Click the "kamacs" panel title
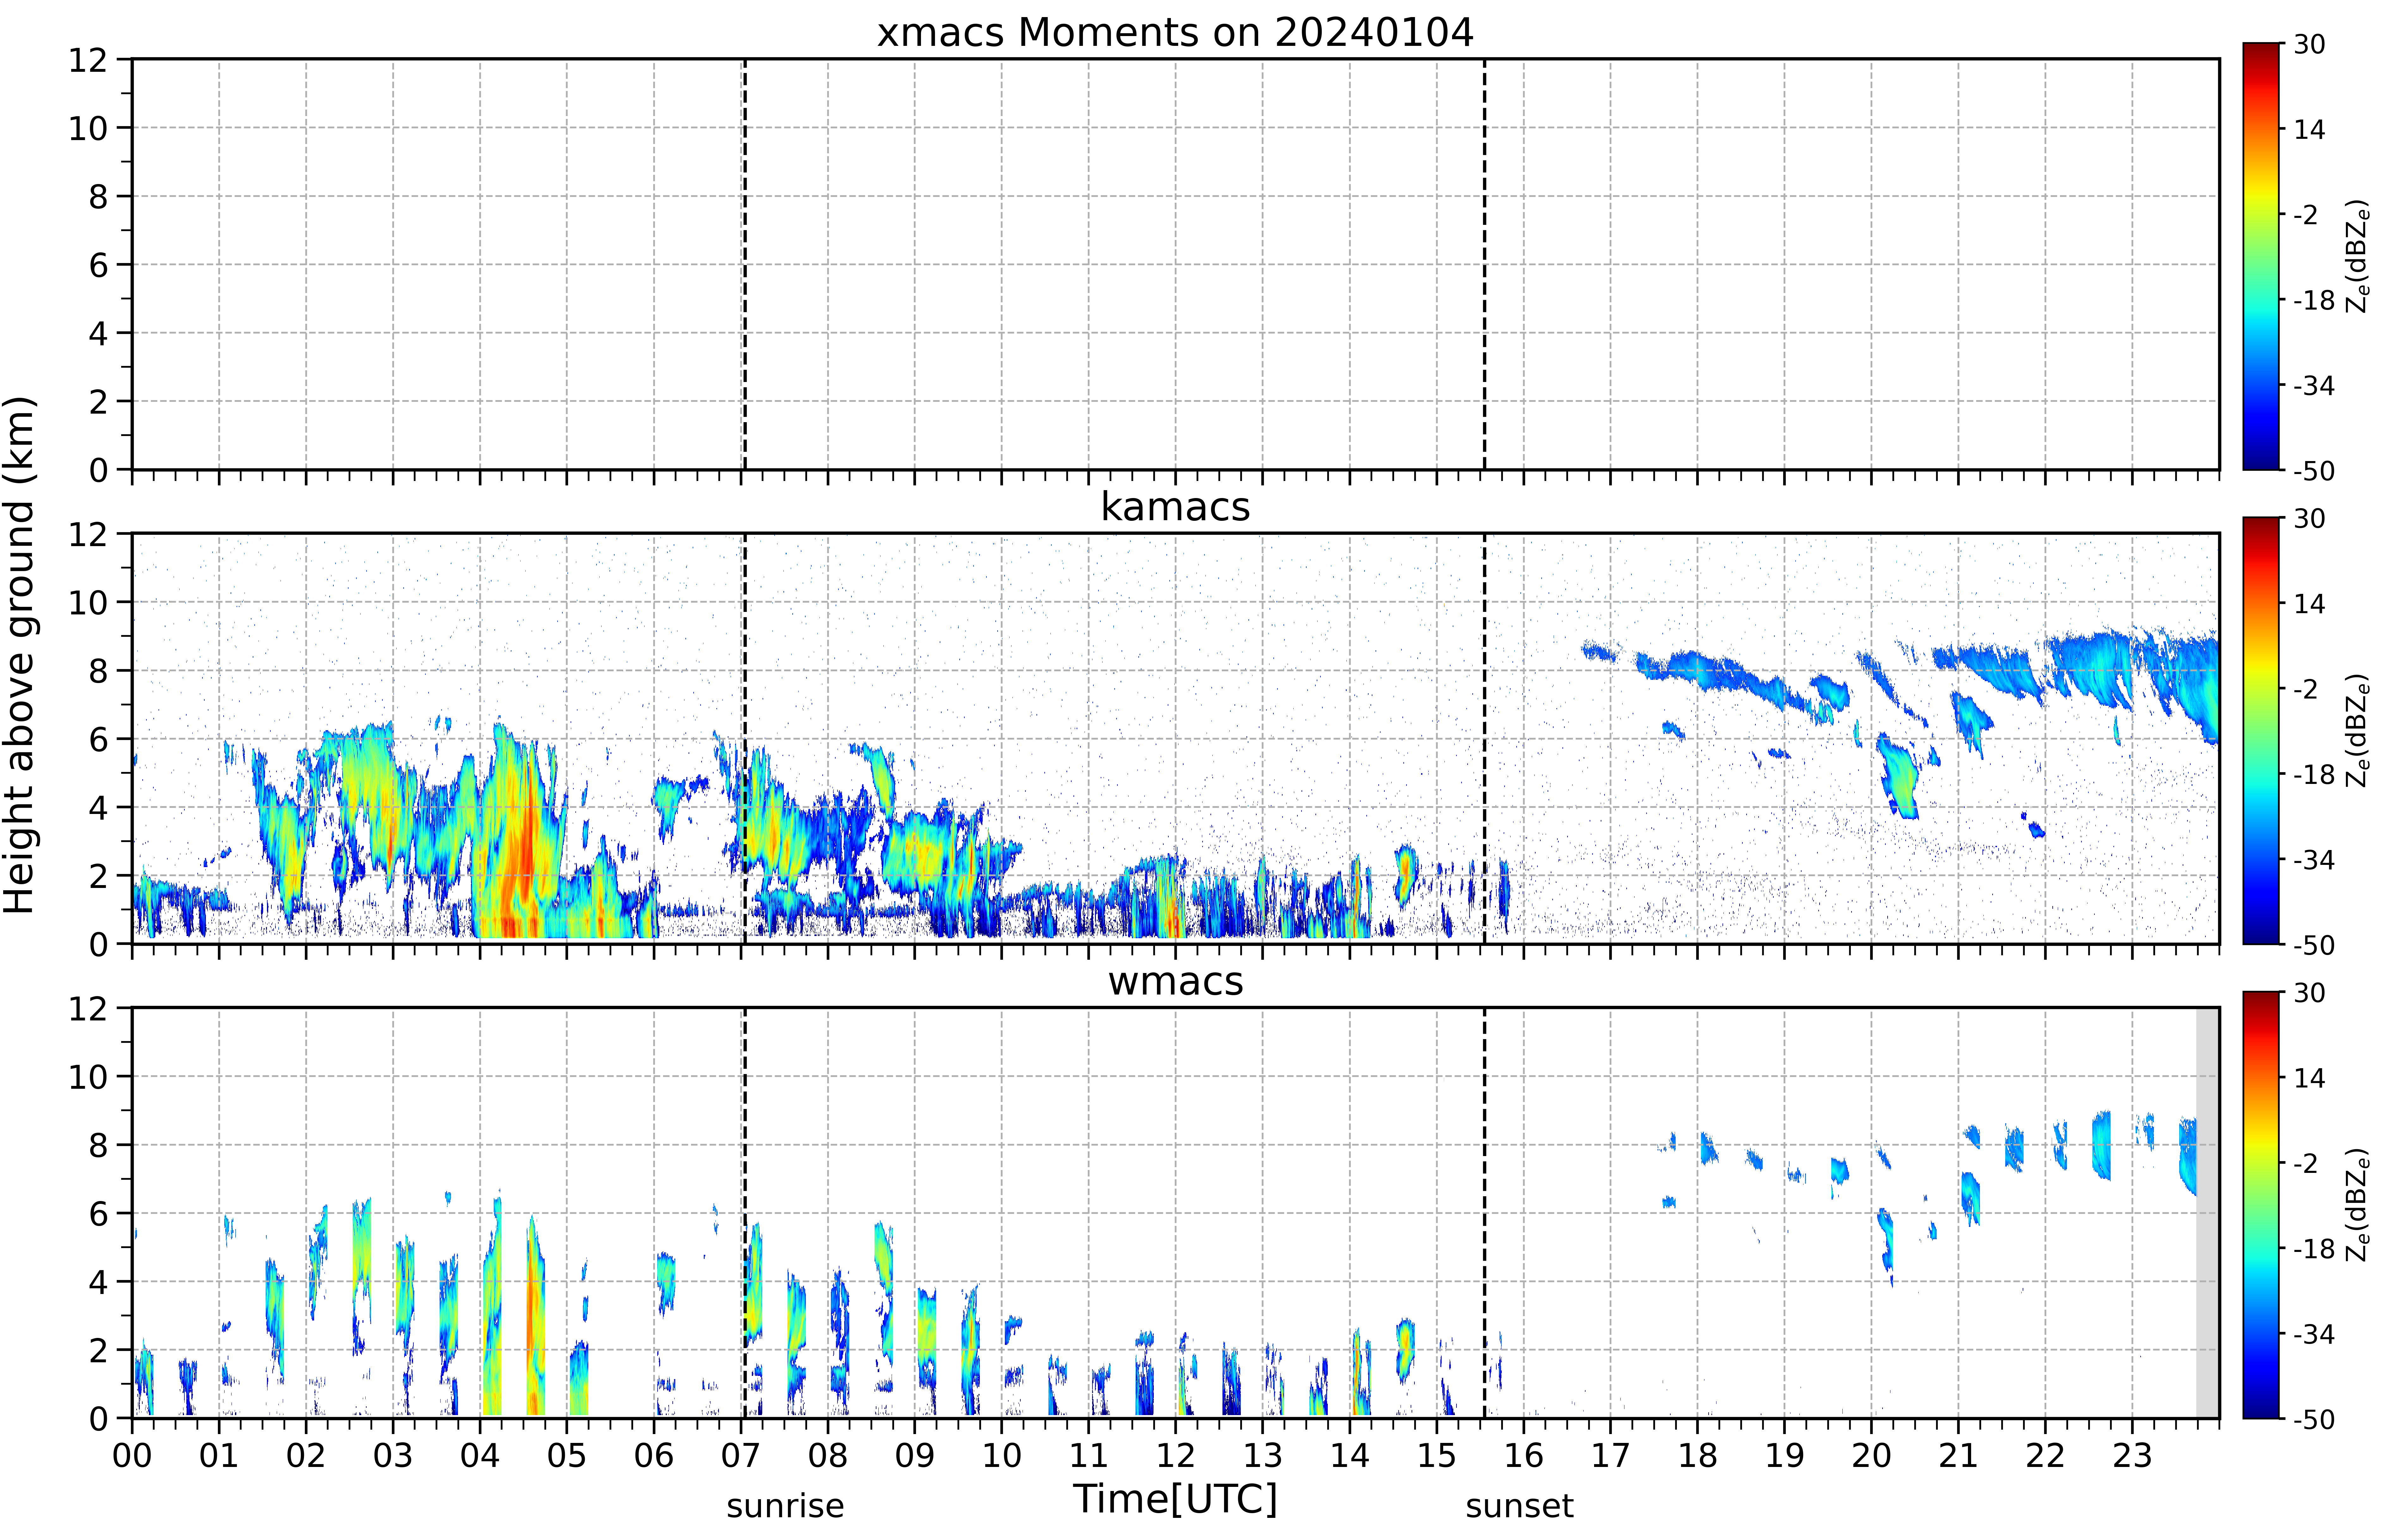The height and width of the screenshot is (1540, 2387). 1175,507
